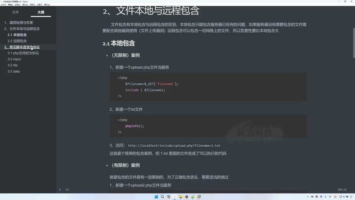The height and width of the screenshot is (200, 355).
Task: Open the Windows Start menu
Action: click(156, 197)
